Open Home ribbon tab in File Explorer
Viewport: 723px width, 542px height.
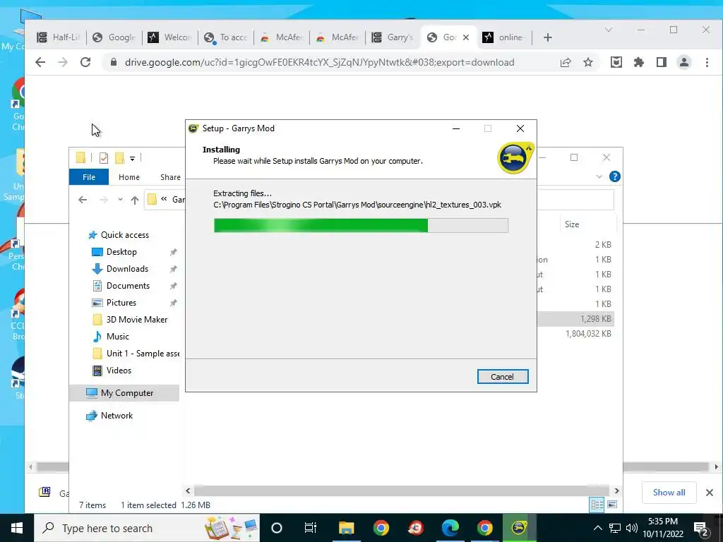[x=129, y=177]
